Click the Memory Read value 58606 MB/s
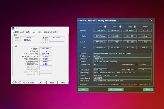 pos(100,30)
